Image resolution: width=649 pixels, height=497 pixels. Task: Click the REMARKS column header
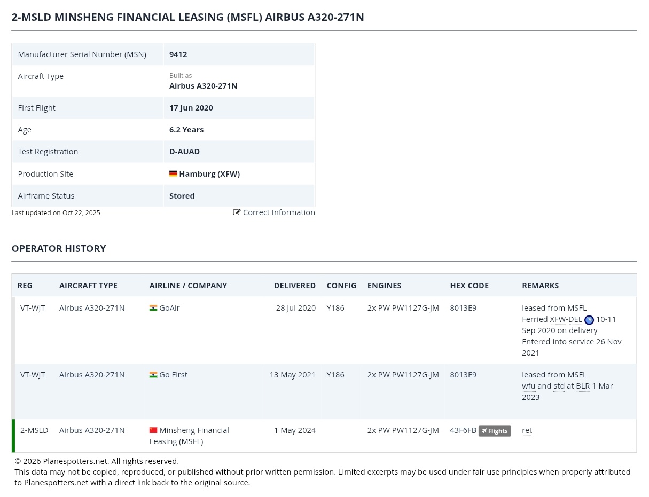(x=540, y=286)
